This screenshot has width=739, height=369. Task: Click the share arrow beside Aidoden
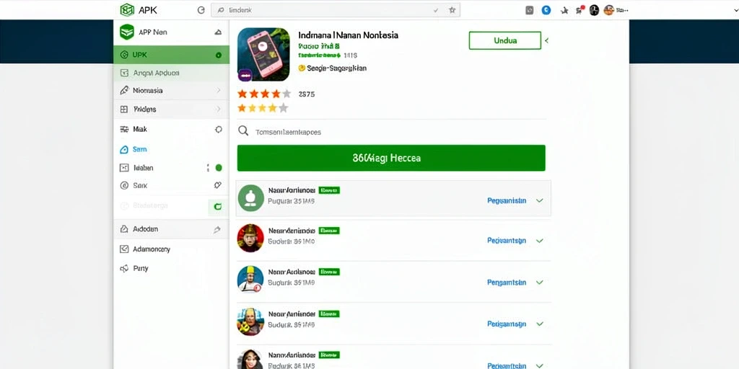click(x=217, y=229)
